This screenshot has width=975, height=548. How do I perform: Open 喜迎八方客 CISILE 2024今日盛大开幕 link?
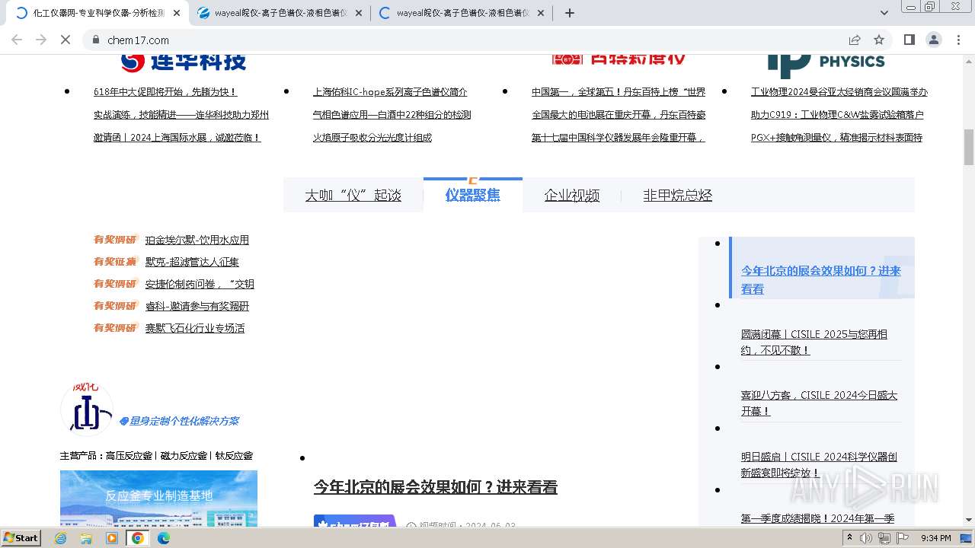(x=819, y=403)
